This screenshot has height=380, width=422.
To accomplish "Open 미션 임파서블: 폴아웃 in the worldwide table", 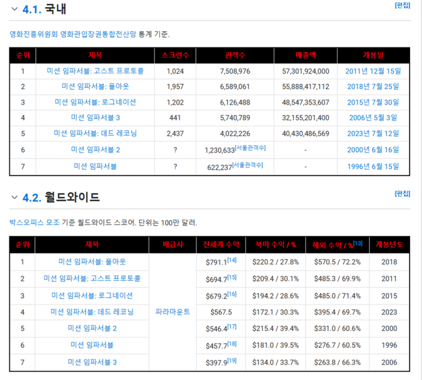I will coord(92,262).
